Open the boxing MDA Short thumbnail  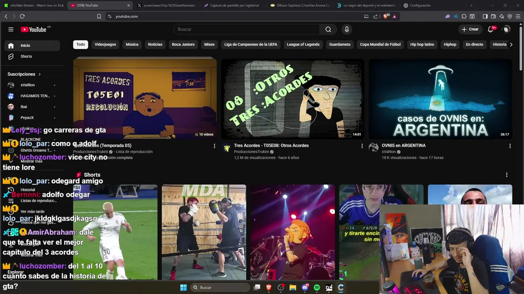[x=204, y=232]
